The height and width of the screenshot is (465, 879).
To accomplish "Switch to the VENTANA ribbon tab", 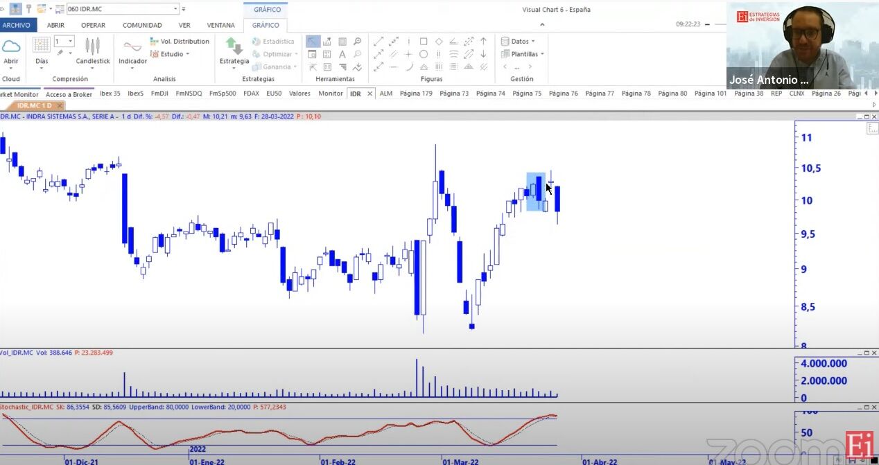I will (221, 25).
